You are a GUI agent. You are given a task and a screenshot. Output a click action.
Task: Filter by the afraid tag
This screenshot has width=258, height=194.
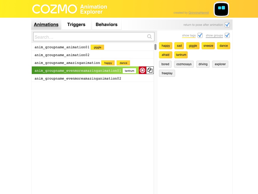(166, 55)
